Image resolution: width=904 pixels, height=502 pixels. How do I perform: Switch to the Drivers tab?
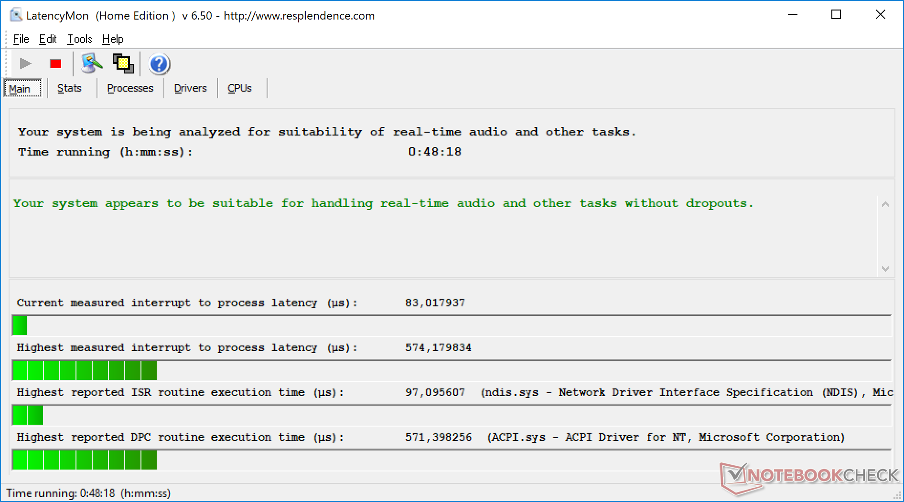[190, 88]
